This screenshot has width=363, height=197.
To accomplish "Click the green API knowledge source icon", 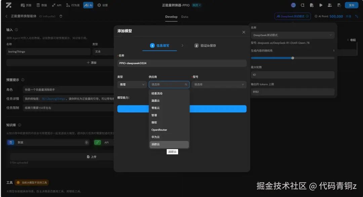I will click(x=97, y=142).
